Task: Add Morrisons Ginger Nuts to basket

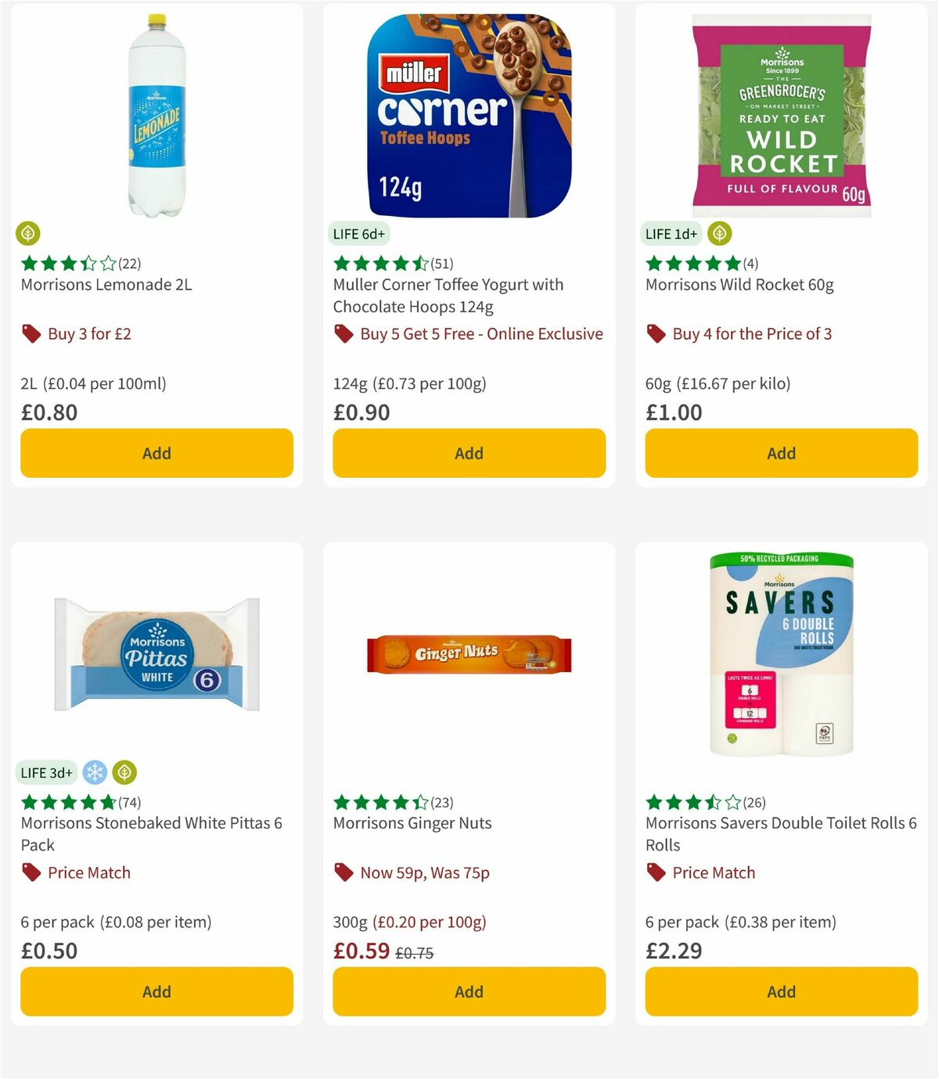Action: [x=468, y=991]
